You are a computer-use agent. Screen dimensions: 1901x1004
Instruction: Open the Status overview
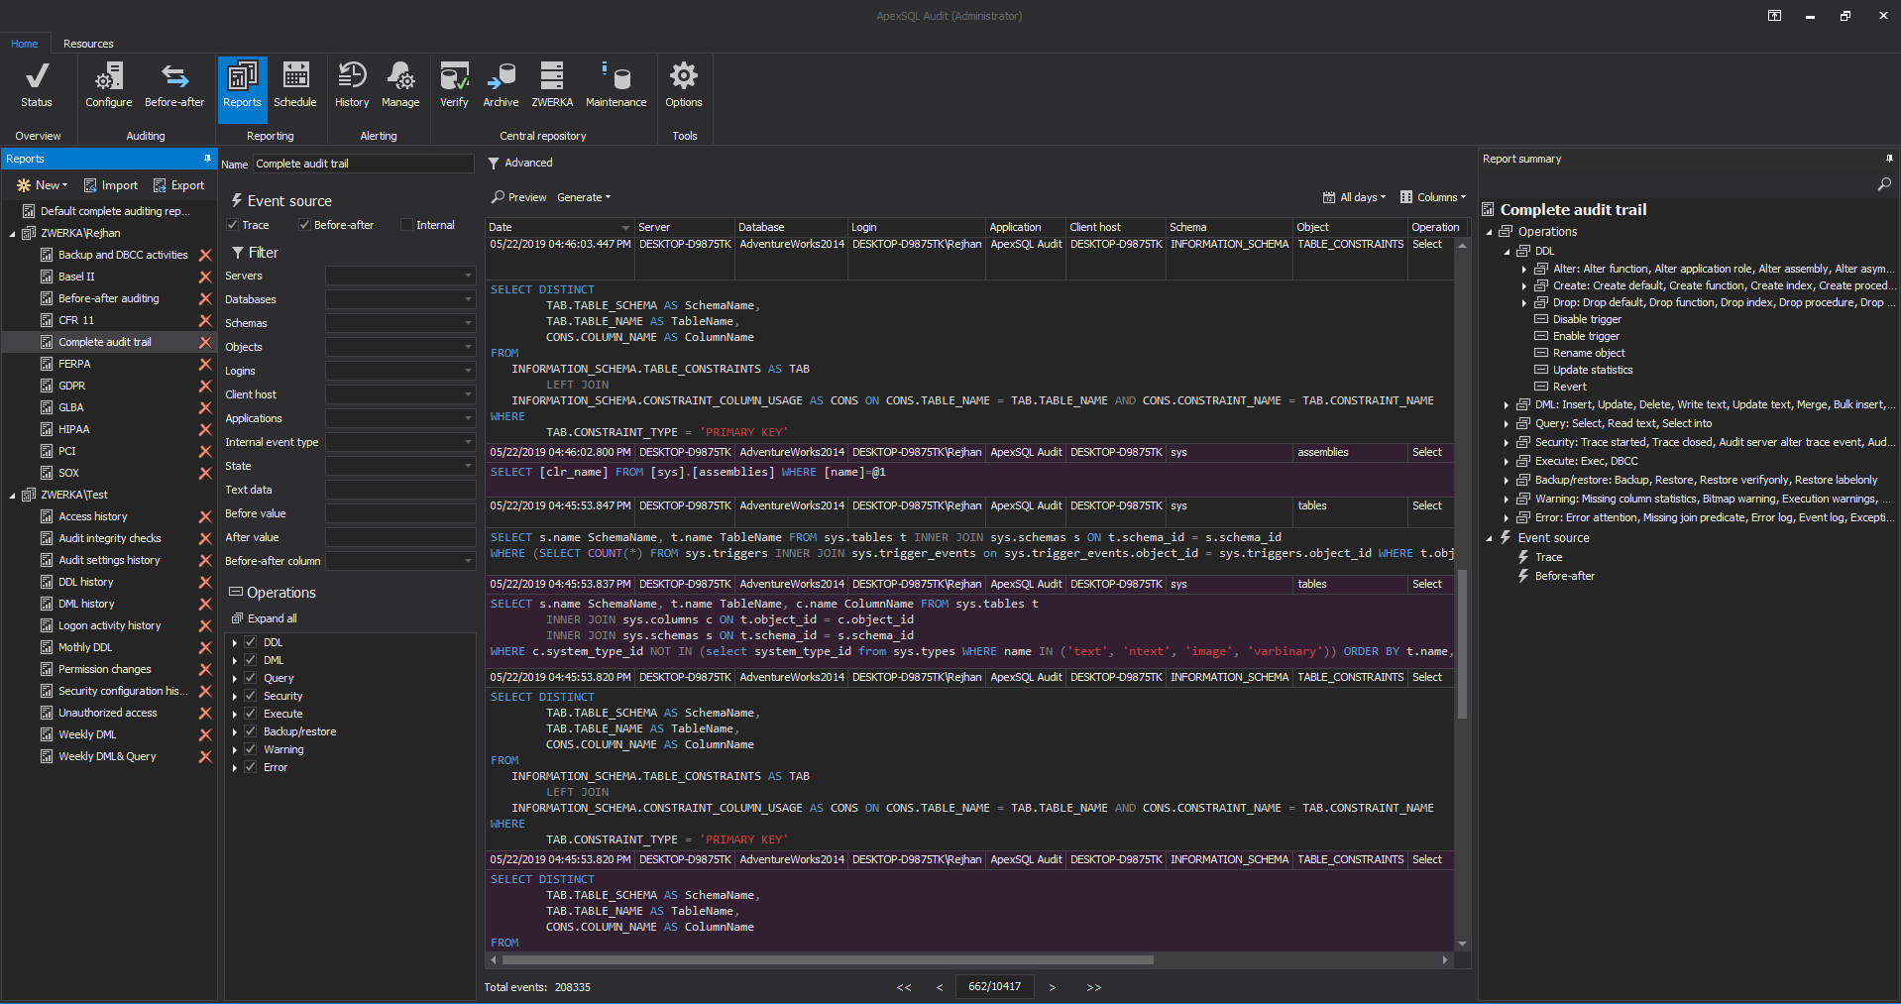[x=37, y=85]
